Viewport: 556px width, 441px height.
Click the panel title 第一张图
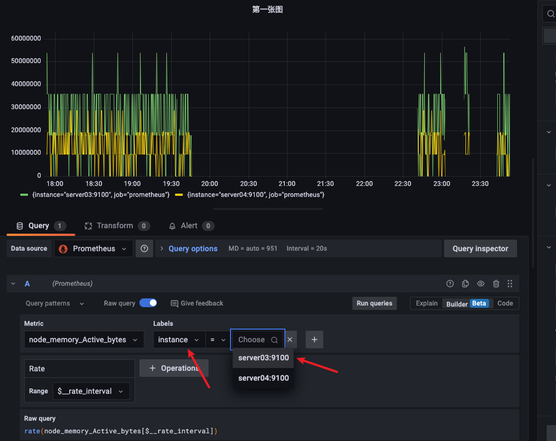tap(267, 9)
